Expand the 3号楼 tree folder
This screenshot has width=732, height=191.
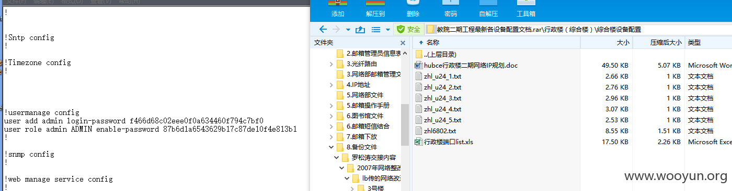click(x=352, y=188)
